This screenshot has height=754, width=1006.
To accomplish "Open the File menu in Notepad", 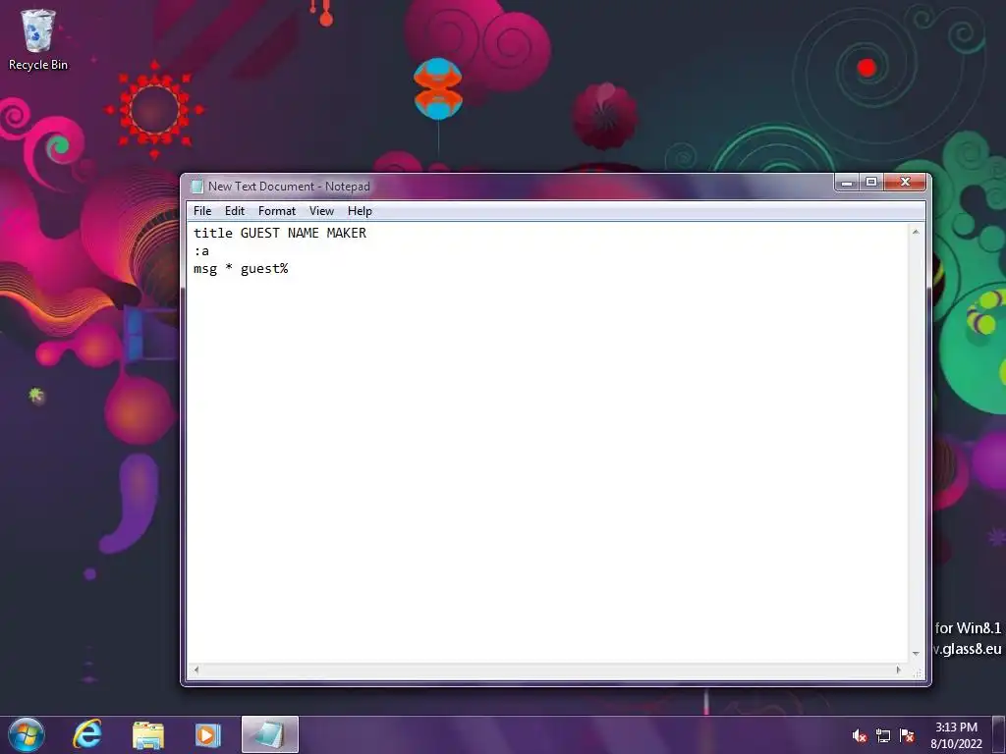I will coord(202,211).
